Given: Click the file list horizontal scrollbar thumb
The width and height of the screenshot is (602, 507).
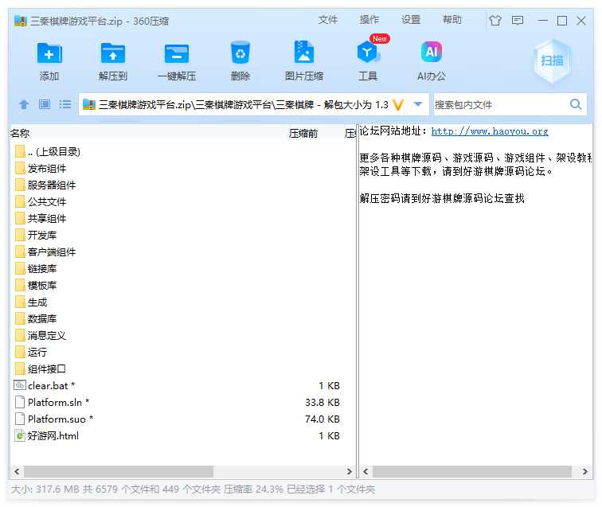Looking at the screenshot, I should tap(119, 471).
